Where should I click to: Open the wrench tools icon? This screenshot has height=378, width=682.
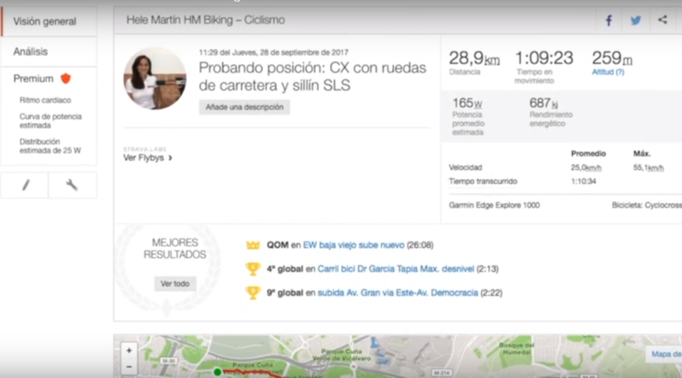pyautogui.click(x=72, y=185)
